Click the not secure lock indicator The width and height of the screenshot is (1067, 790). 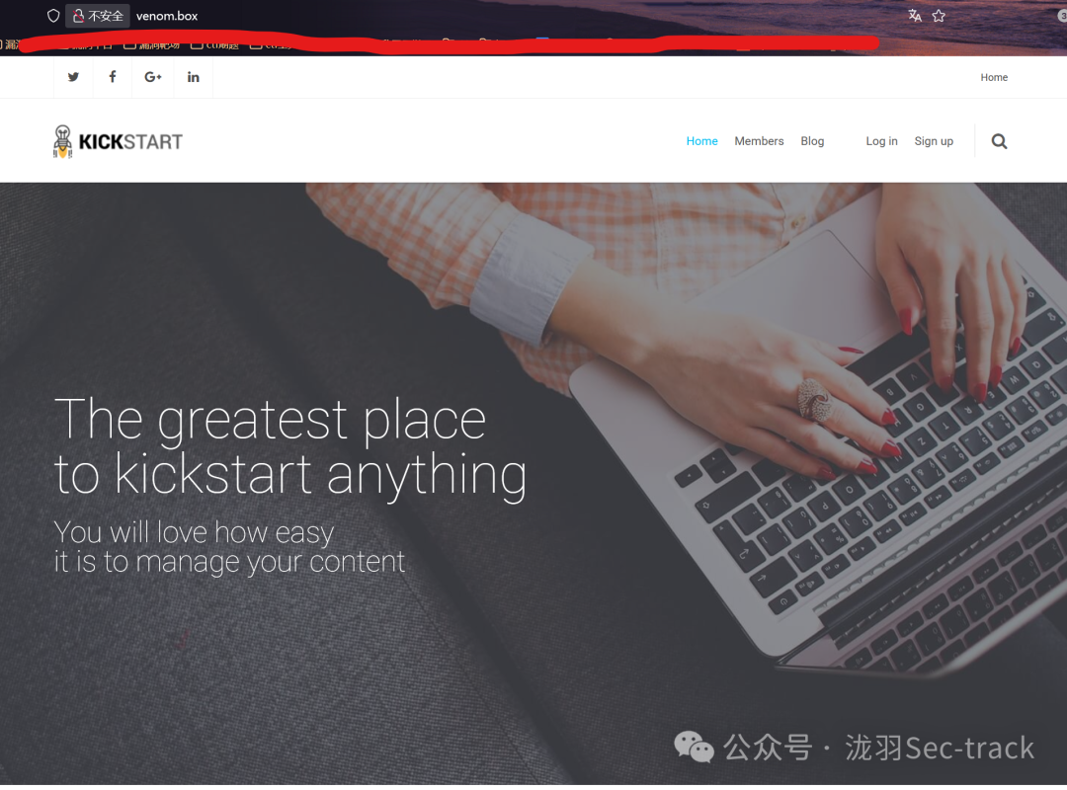click(x=97, y=16)
